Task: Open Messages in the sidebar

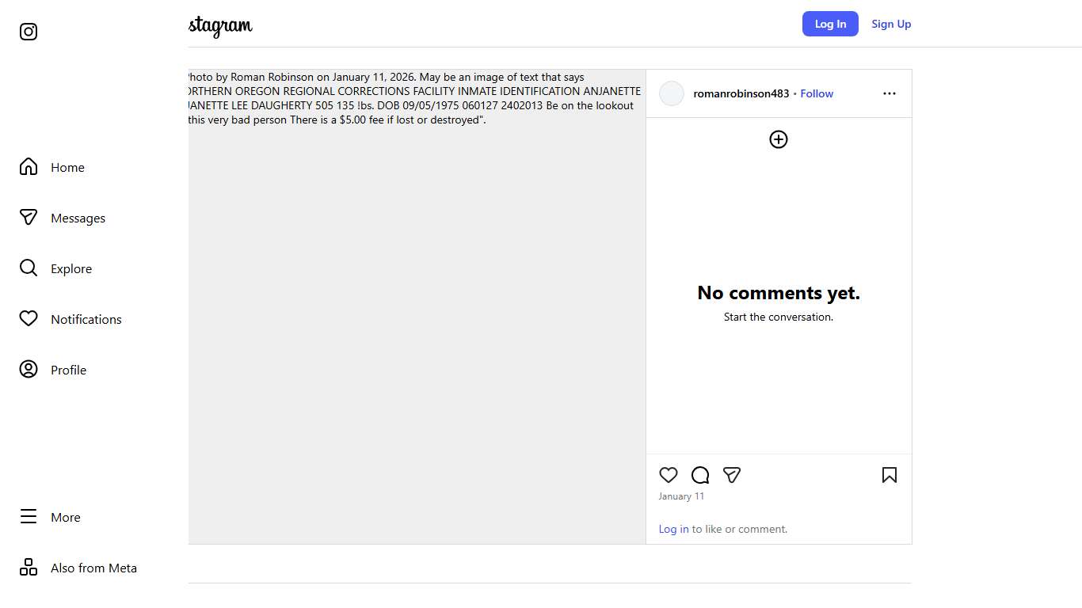Action: [78, 218]
